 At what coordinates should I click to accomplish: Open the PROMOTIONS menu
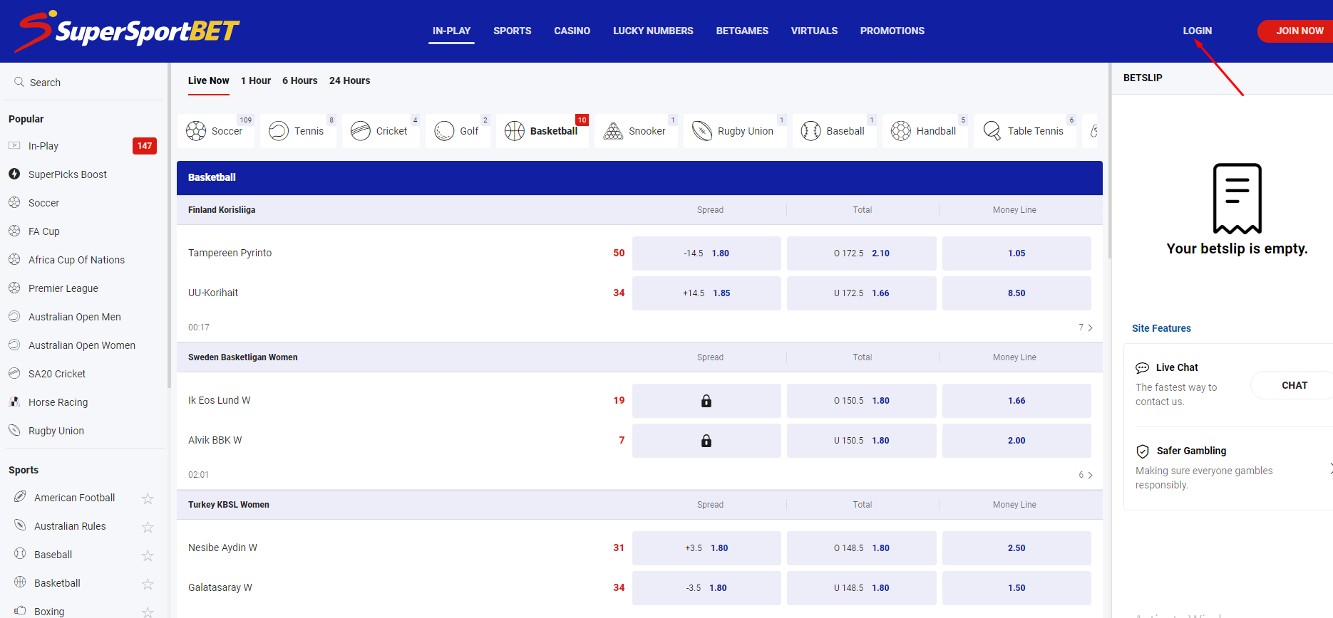point(892,31)
